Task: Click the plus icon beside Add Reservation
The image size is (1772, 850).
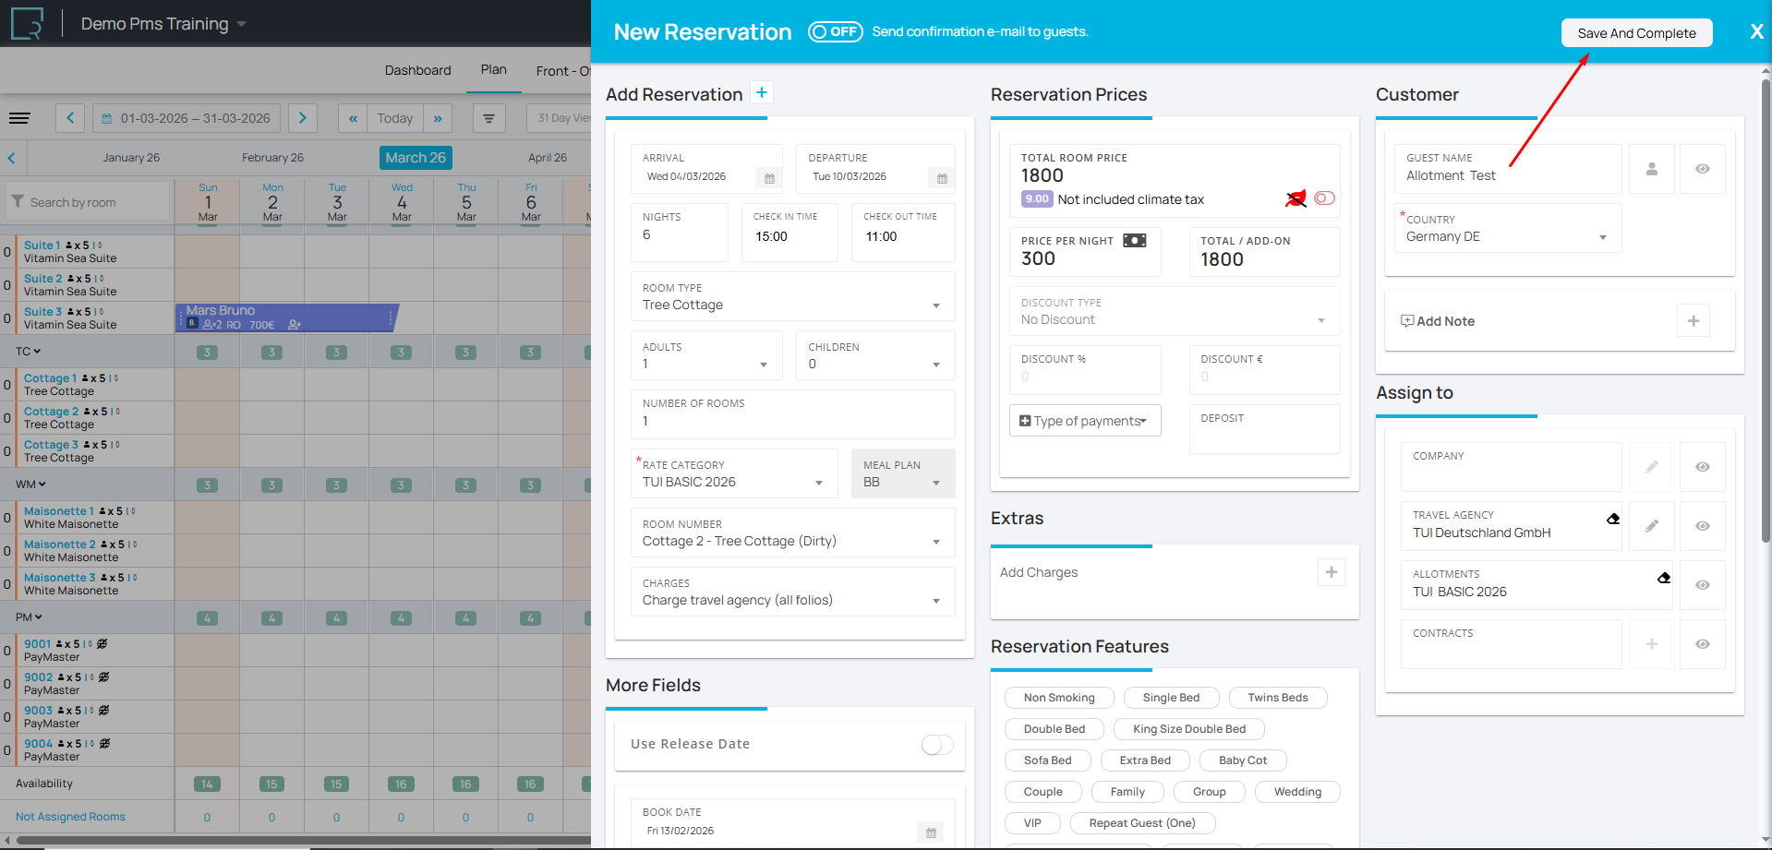Action: pyautogui.click(x=761, y=92)
